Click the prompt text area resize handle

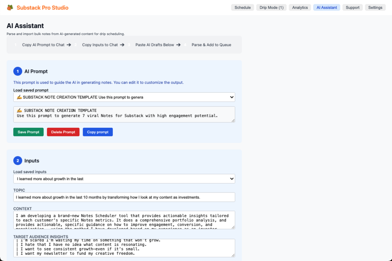pos(233,120)
